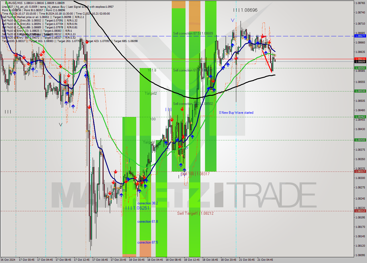Click the '21 Oct 04:45' time label
Image resolution: width=367 pixels, height=263 pixels.
click(265, 260)
